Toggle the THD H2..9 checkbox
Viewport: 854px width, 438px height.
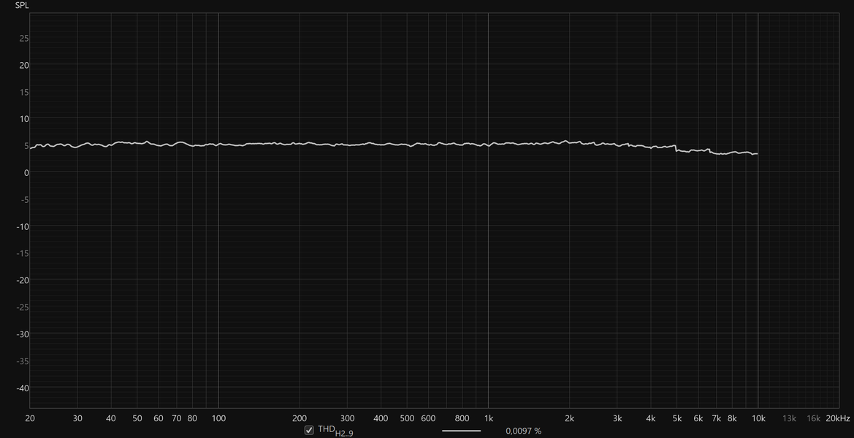click(309, 431)
